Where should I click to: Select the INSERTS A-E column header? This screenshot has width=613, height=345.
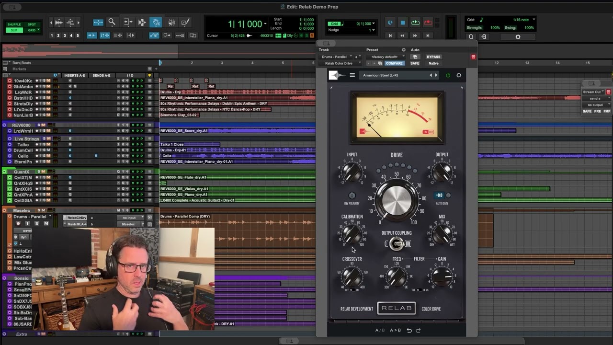click(x=74, y=75)
